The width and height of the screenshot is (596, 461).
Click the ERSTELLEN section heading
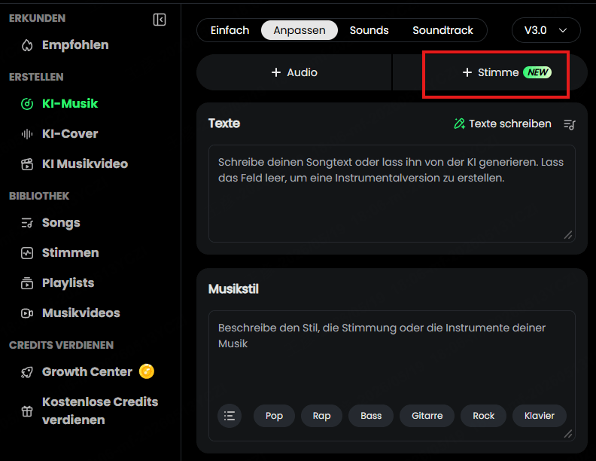[36, 77]
